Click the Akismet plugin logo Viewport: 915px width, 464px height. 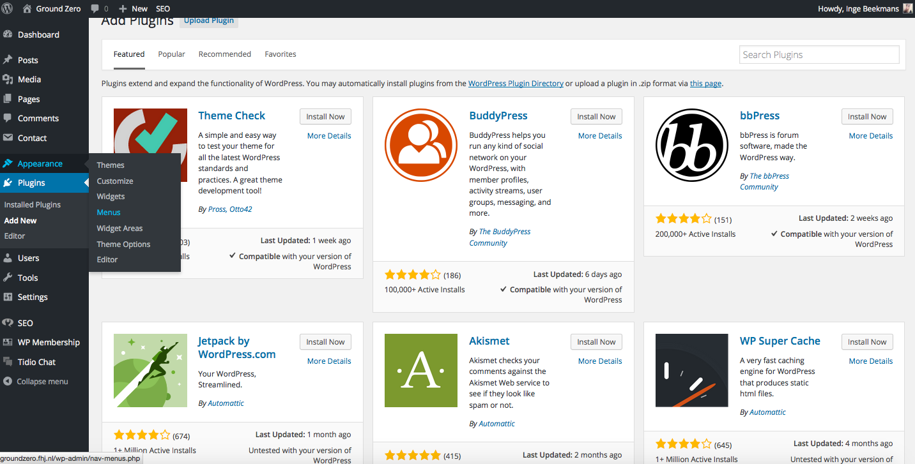point(421,370)
